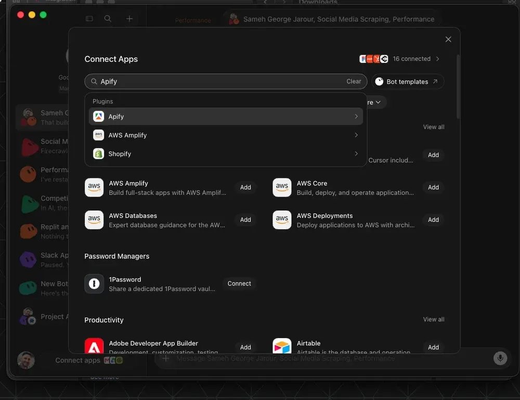Add the AWS Deployments app
The width and height of the screenshot is (520, 400).
[433, 220]
